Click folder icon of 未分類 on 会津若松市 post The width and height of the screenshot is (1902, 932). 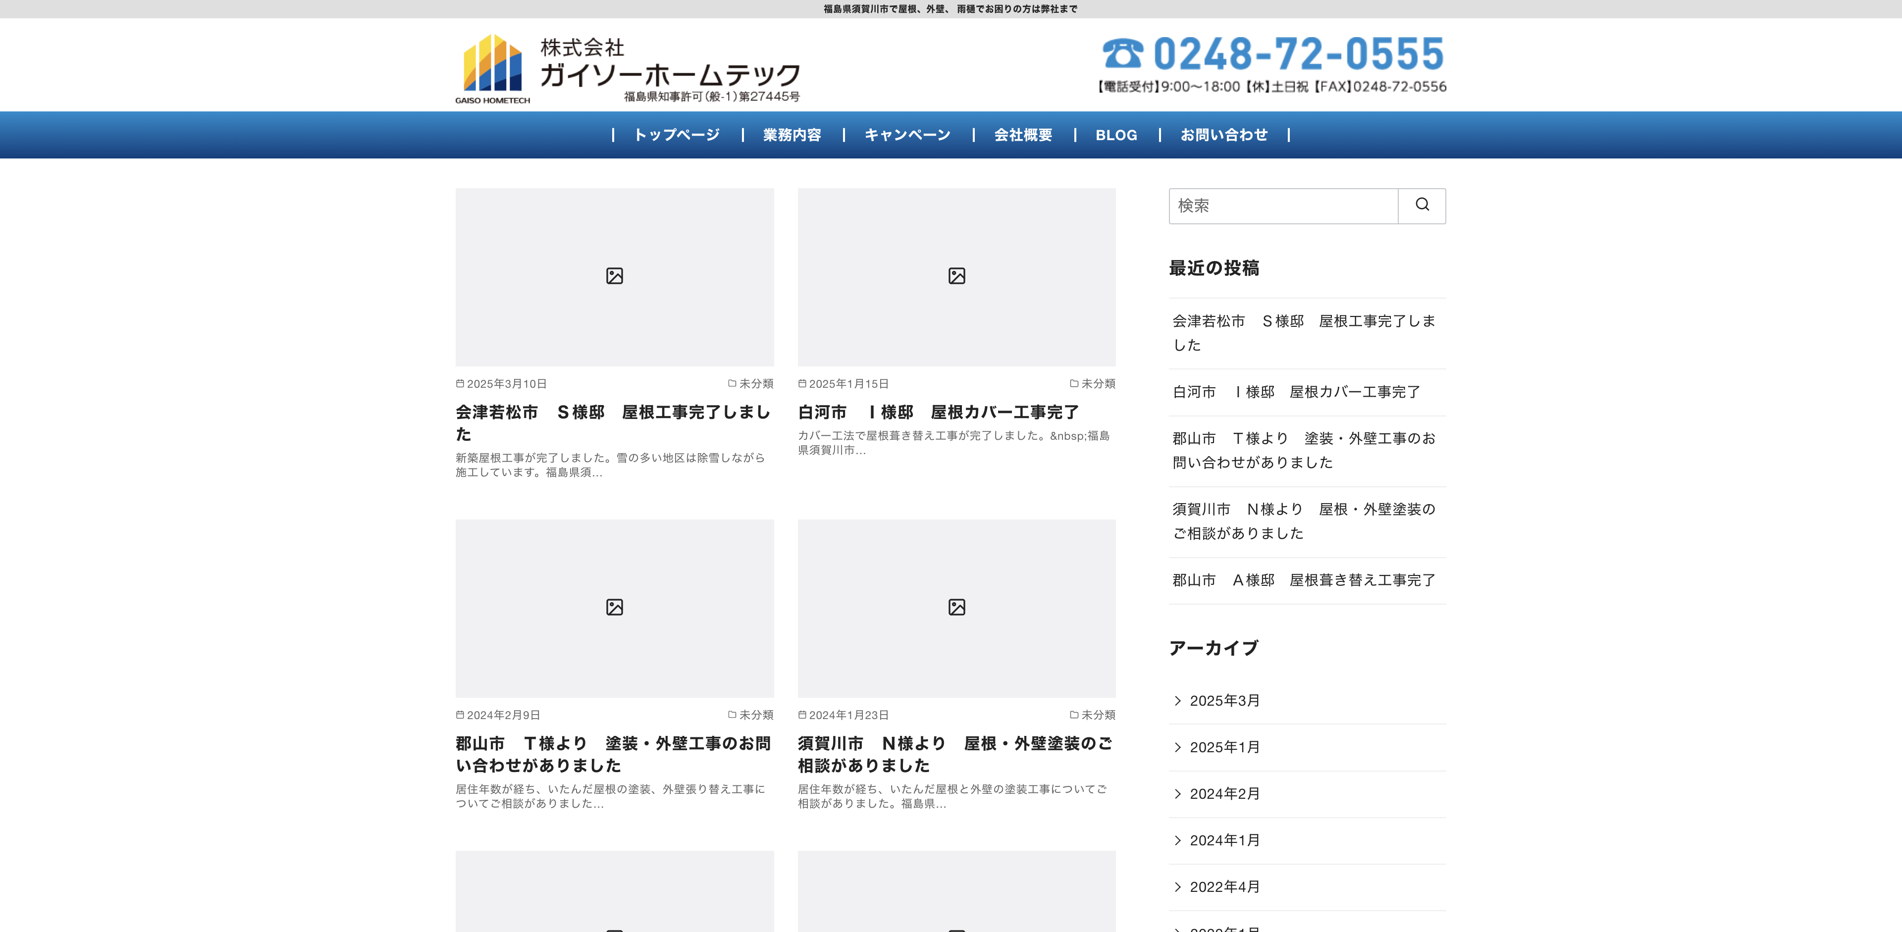(x=732, y=384)
